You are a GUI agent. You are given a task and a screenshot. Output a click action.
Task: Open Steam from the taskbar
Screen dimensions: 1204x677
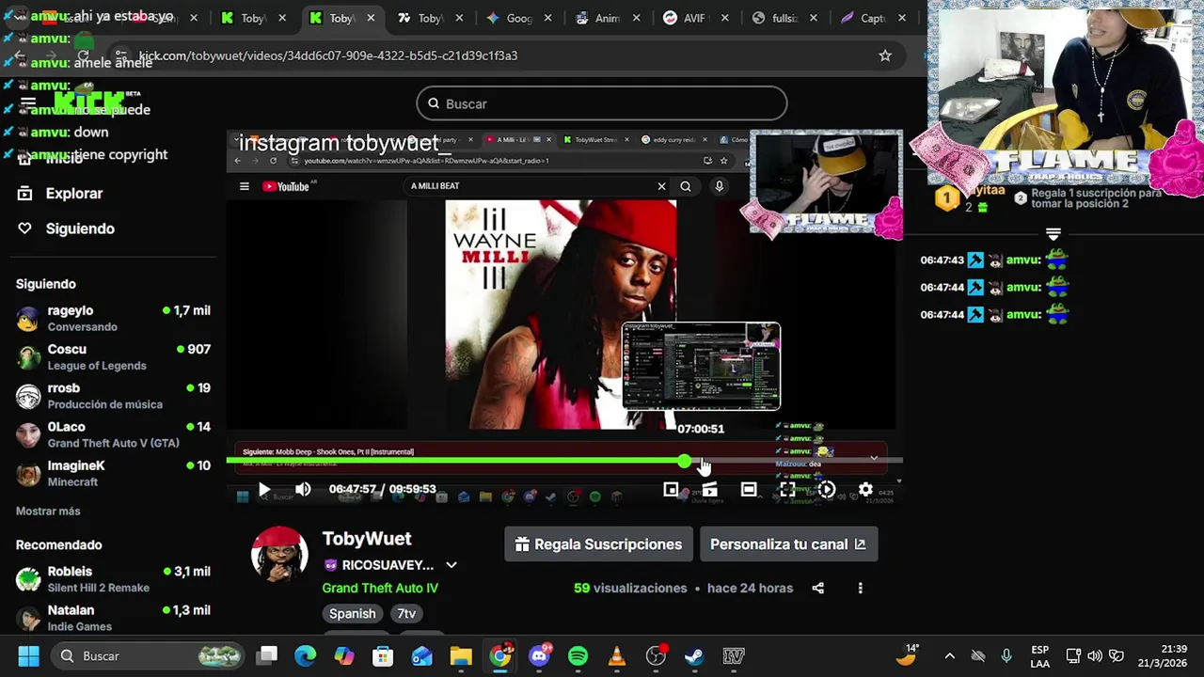(x=694, y=655)
